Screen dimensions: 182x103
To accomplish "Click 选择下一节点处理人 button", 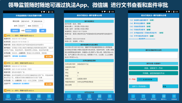I will pyautogui.click(x=139, y=86).
